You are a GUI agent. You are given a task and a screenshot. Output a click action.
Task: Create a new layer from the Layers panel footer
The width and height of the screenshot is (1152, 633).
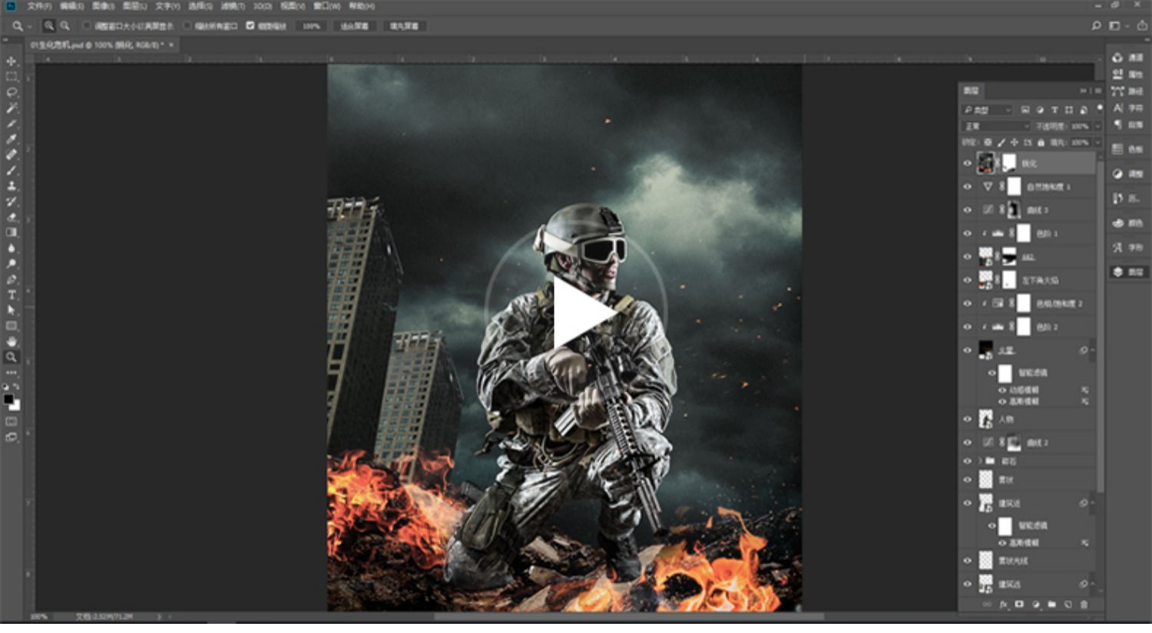tap(1068, 605)
